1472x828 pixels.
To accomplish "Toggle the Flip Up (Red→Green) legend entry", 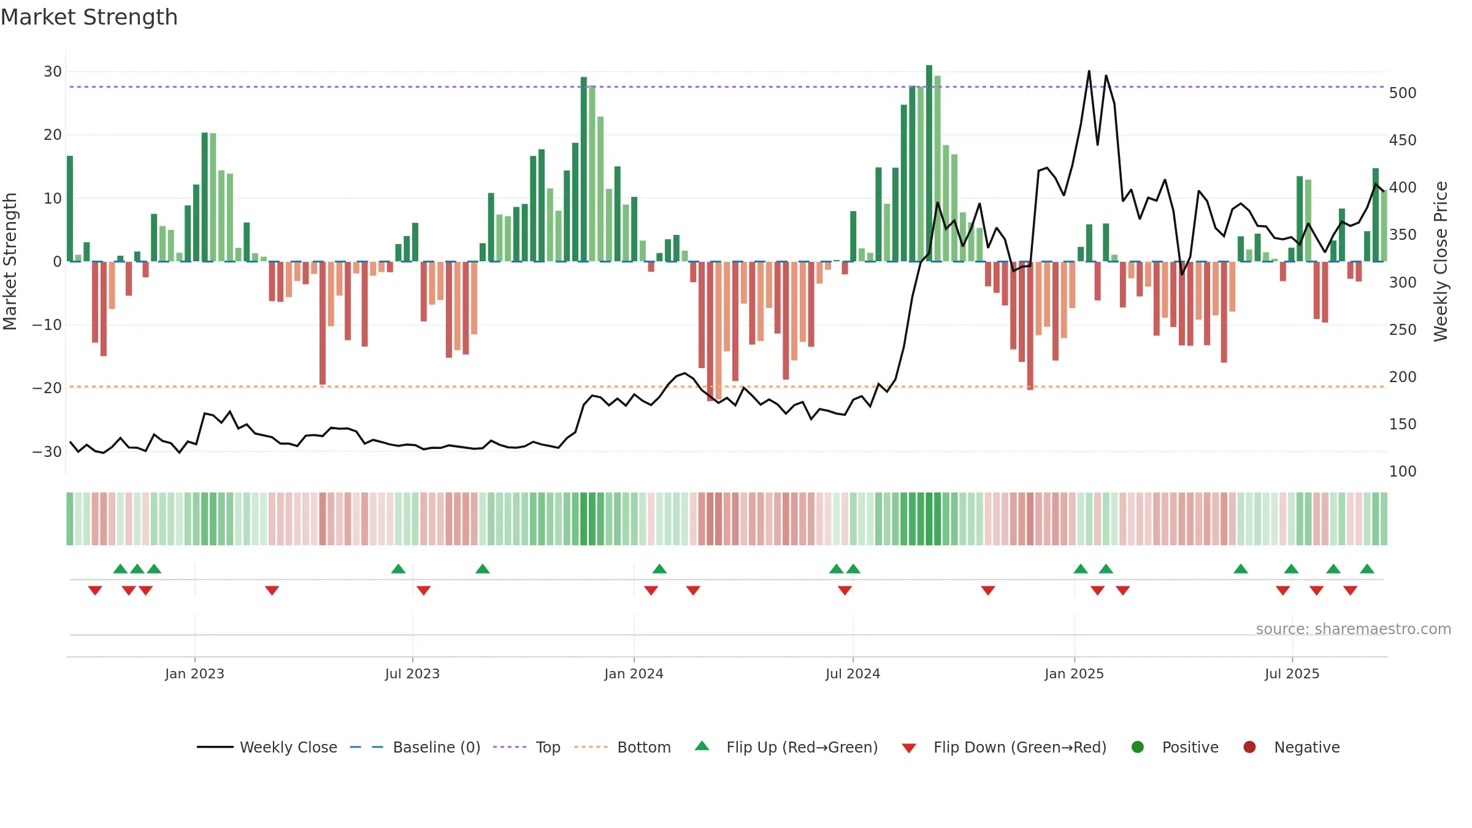I will pyautogui.click(x=786, y=747).
